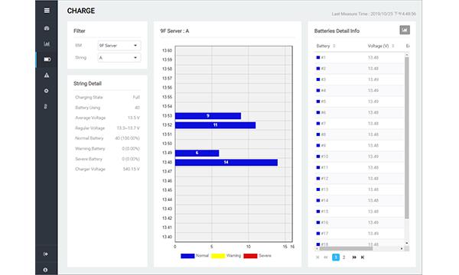The height and width of the screenshot is (275, 459).
Task: Open the gear settings sidebar icon
Action: (46, 91)
